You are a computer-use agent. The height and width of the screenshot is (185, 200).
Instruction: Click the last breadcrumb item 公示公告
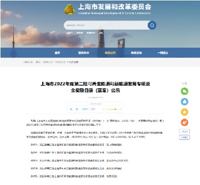pyautogui.click(x=74, y=62)
